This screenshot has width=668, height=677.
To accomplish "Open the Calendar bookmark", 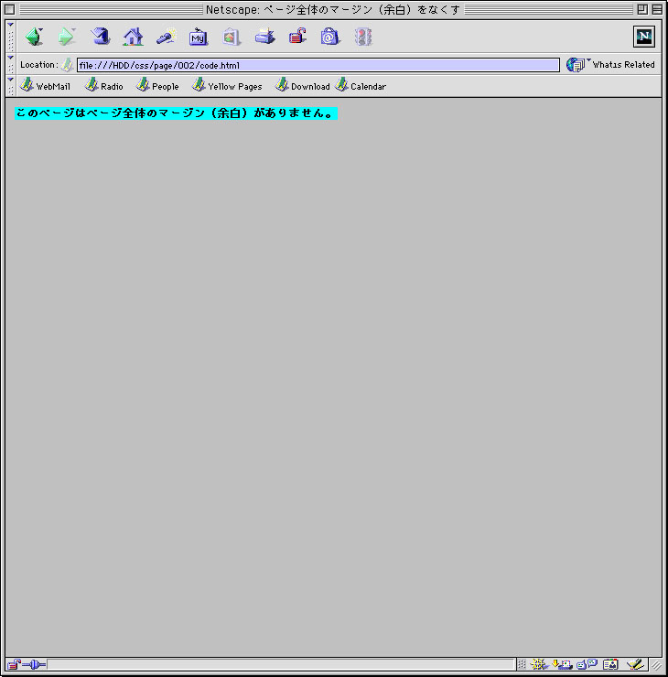I will (361, 85).
